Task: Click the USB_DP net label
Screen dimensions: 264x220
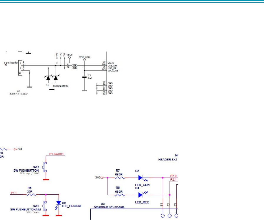Action: click(x=112, y=68)
